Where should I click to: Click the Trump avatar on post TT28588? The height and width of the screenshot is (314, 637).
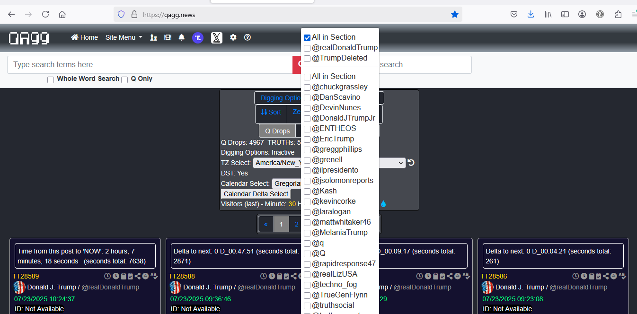point(176,288)
